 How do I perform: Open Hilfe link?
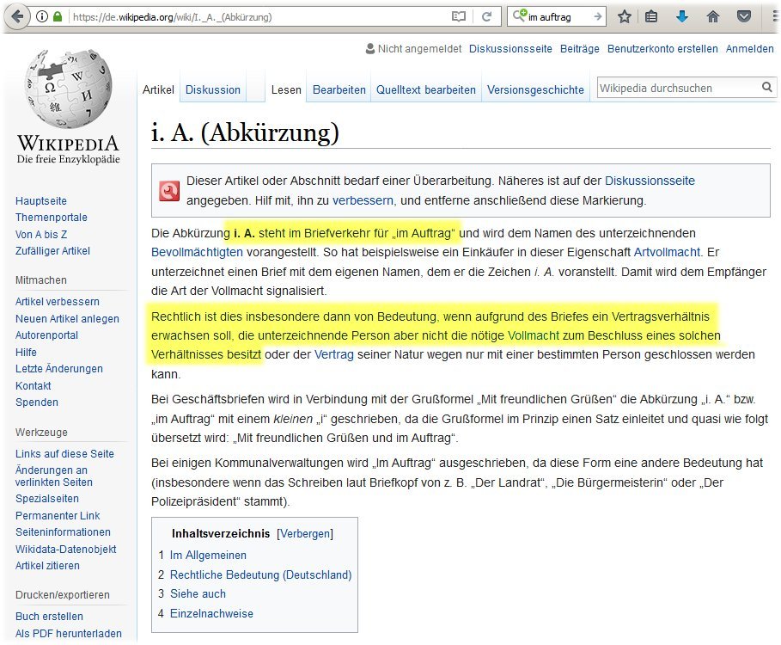26,352
